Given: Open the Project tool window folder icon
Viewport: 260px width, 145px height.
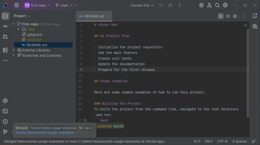Looking at the screenshot, I should [x=5, y=16].
